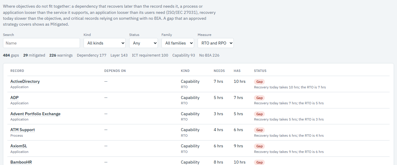Click the Capability 93 count

[x=184, y=55]
